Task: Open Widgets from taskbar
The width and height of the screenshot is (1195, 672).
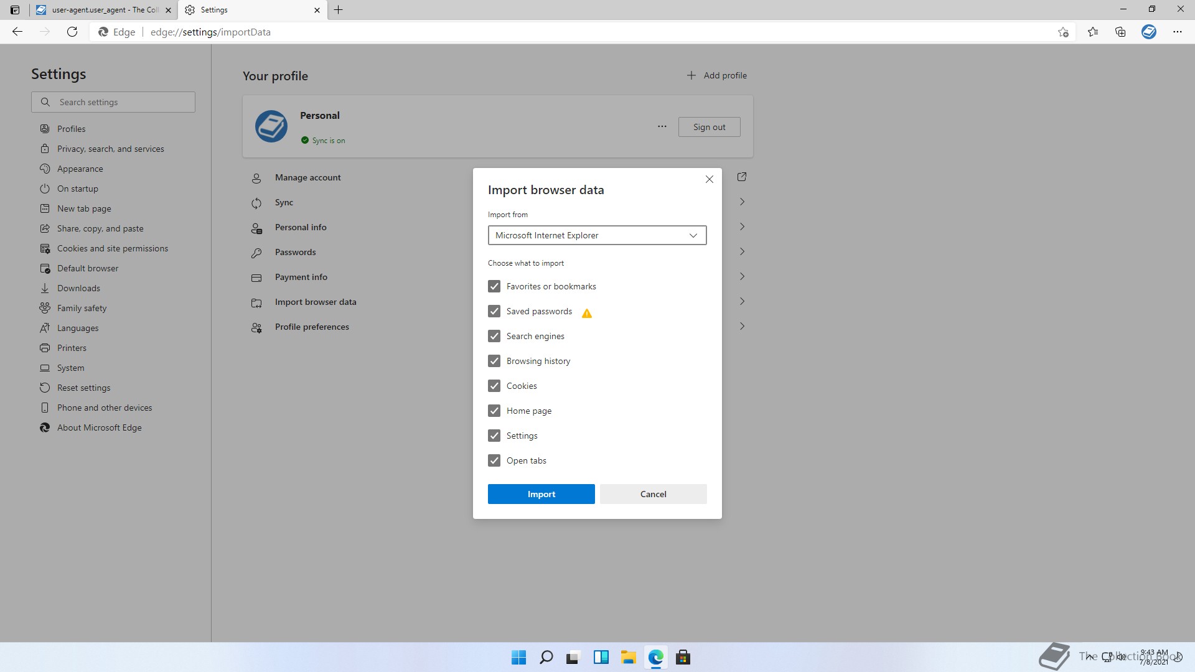Action: click(601, 658)
